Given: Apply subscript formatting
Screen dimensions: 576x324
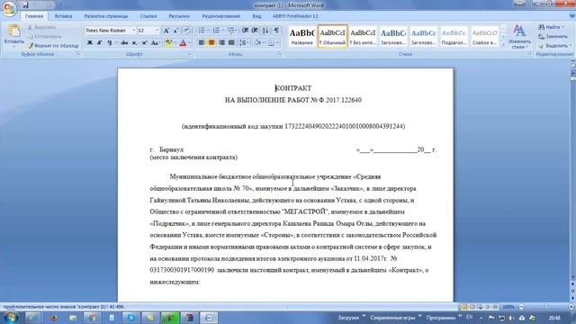Looking at the screenshot, I should (x=134, y=43).
